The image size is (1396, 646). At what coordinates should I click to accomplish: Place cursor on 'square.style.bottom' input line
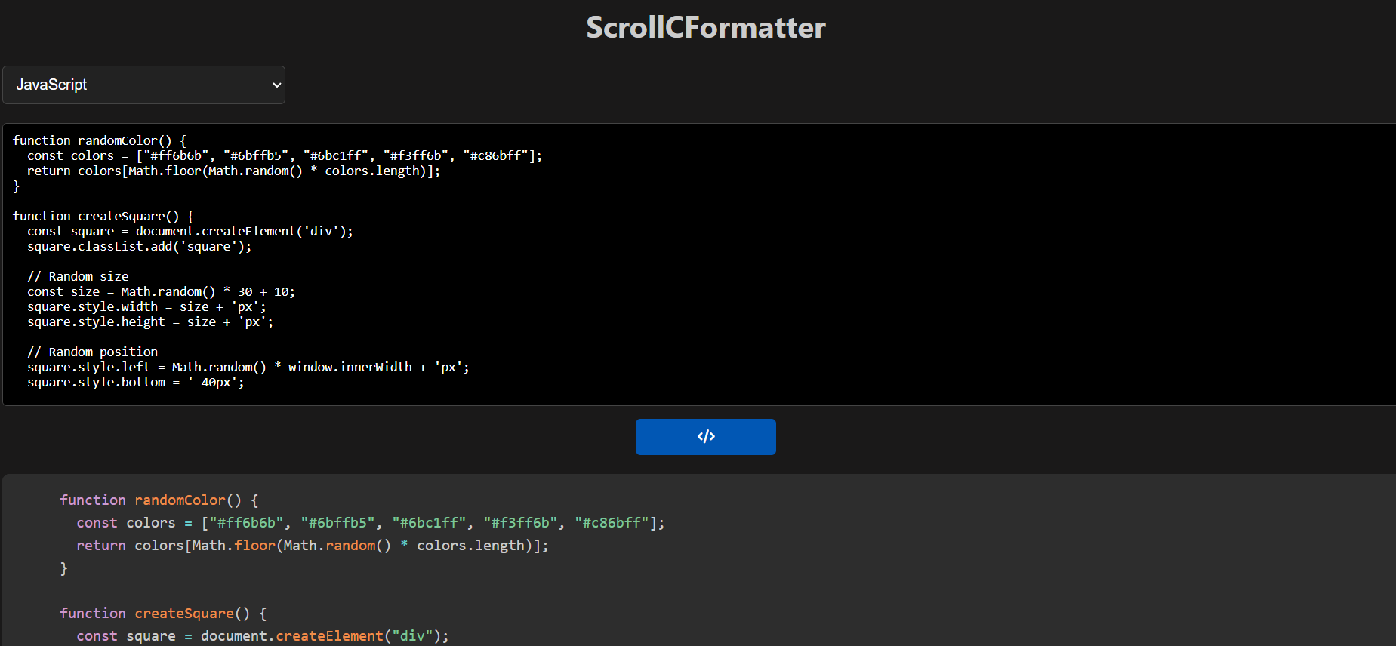[x=96, y=382]
